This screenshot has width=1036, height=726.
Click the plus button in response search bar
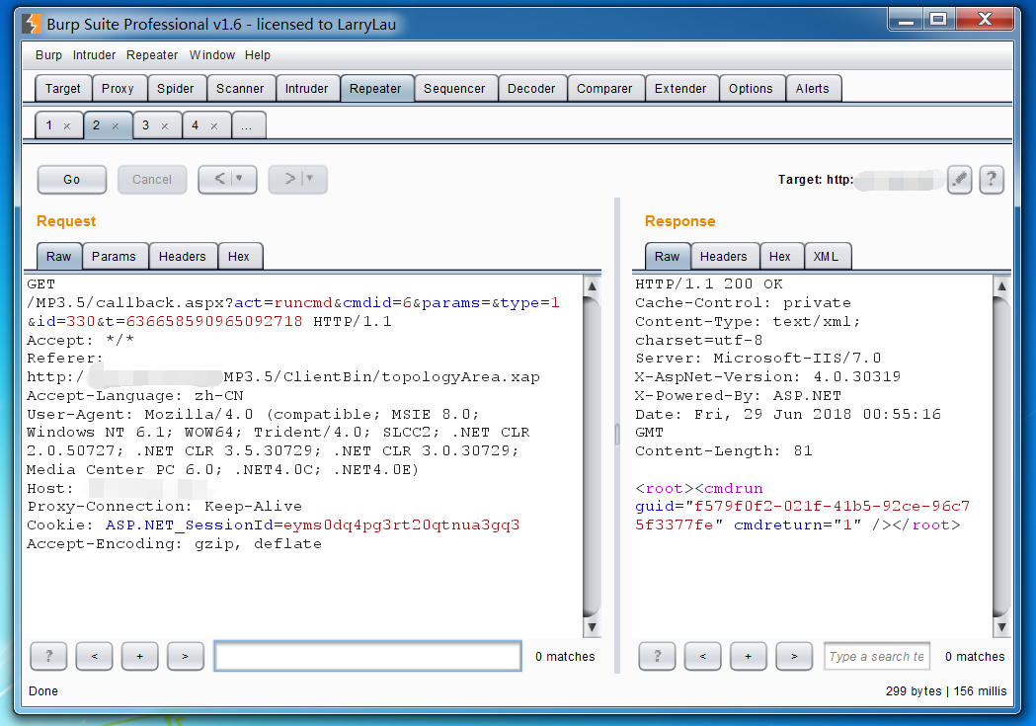click(748, 656)
